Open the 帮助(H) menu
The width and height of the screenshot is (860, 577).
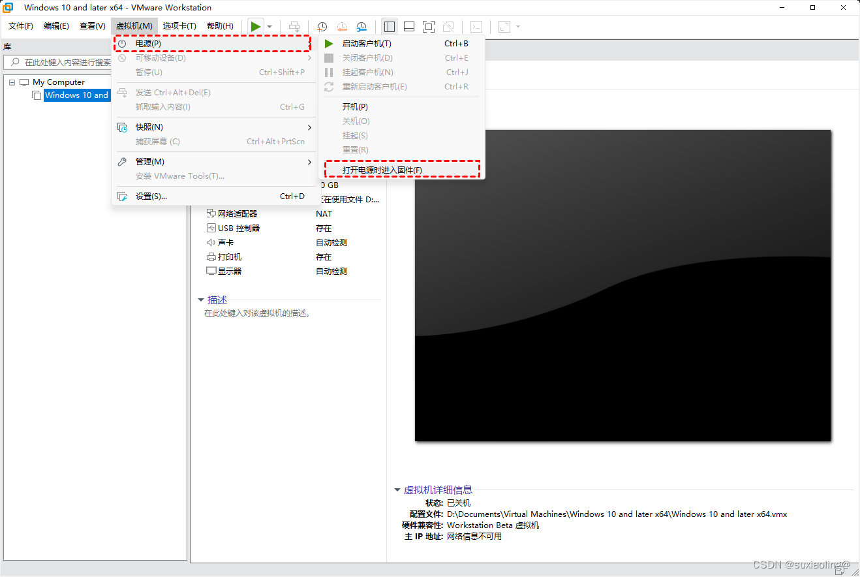point(220,26)
